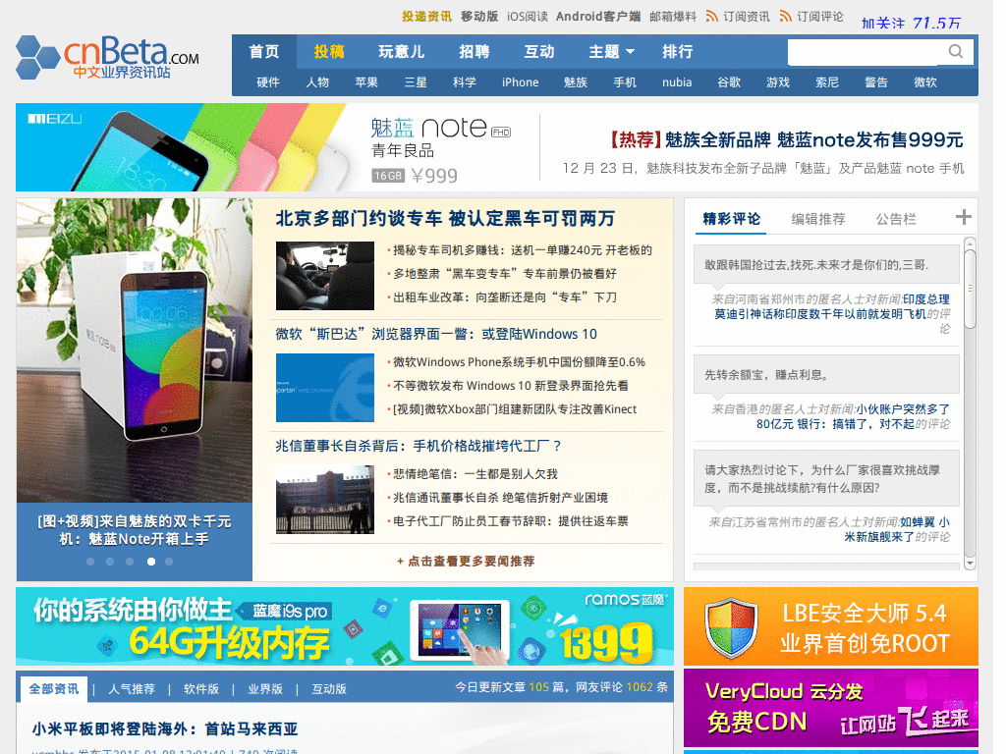Select the fifth carousel dot
This screenshot has height=754, width=1006.
(169, 561)
